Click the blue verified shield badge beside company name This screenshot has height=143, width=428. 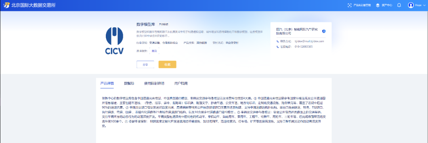(x=324, y=31)
